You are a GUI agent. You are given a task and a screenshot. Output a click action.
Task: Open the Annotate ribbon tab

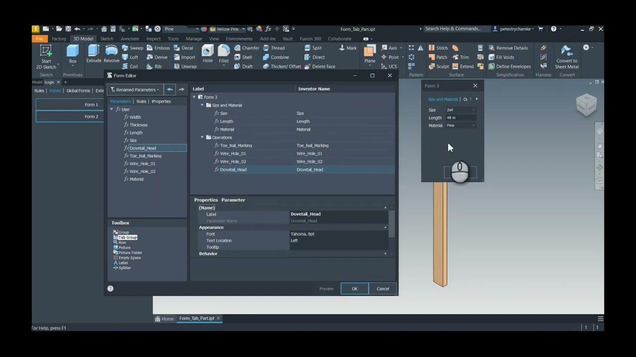pos(130,39)
